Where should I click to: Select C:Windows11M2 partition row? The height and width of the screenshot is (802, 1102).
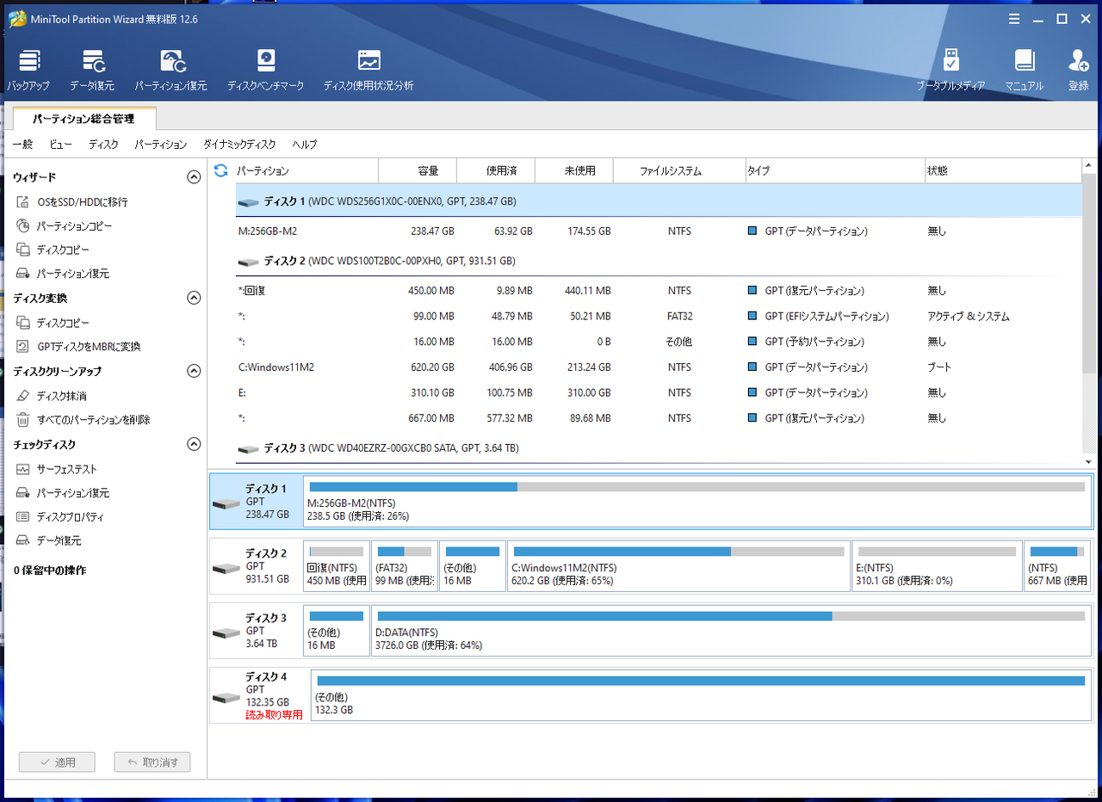click(659, 367)
